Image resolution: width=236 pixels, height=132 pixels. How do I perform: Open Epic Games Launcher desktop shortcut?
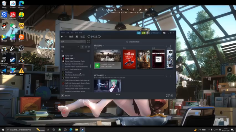coord(4,61)
